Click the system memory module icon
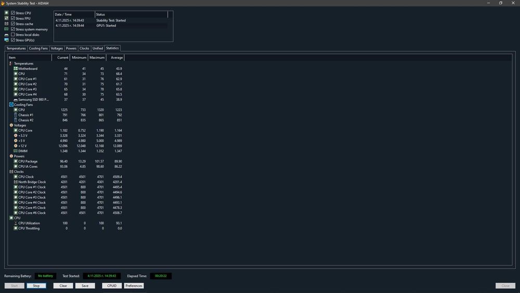Image resolution: width=520 pixels, height=293 pixels. pos(6,29)
